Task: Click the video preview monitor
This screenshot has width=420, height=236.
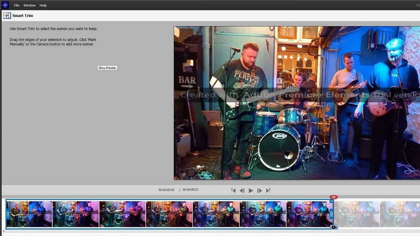Action: tap(297, 103)
